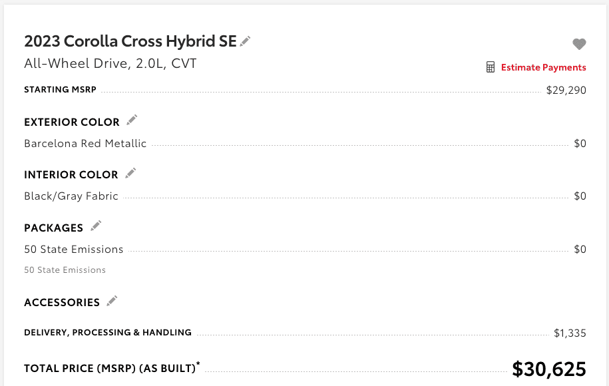609x386 pixels.
Task: Click the $29,290 starting MSRP amount
Action: [566, 91]
